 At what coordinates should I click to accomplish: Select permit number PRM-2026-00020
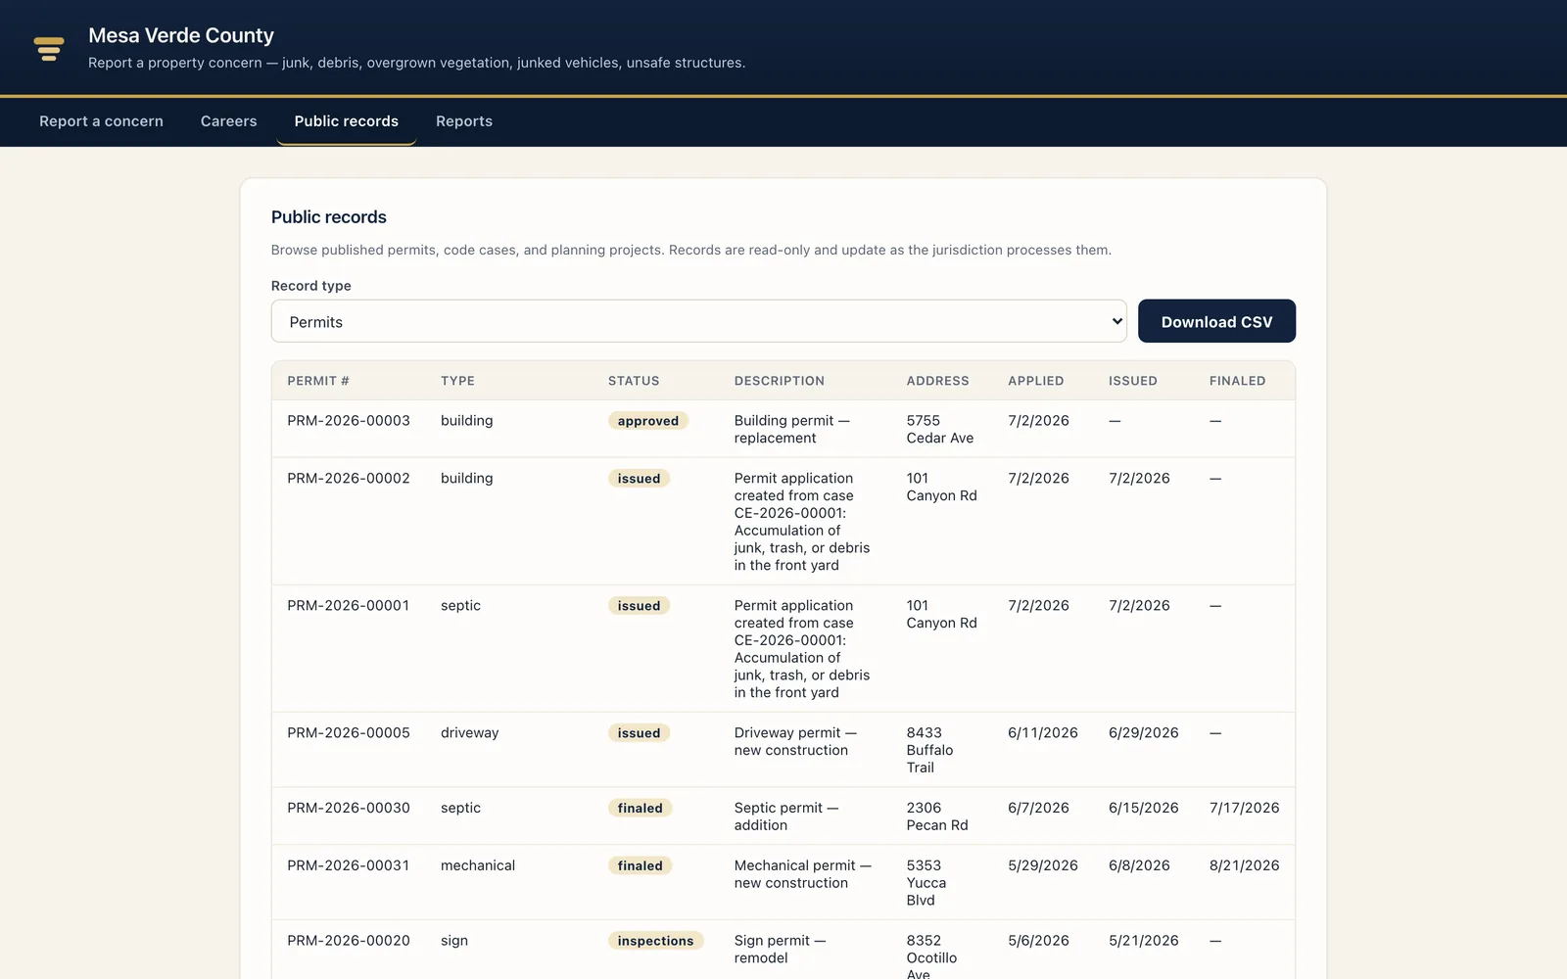pyautogui.click(x=349, y=941)
